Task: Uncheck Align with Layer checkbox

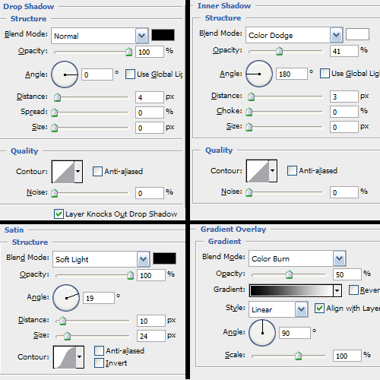Action: (319, 309)
